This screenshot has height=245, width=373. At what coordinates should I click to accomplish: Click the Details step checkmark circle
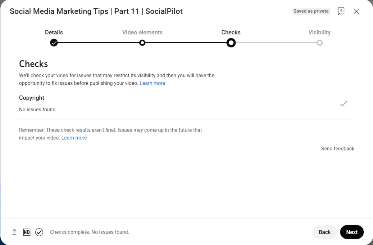click(x=54, y=42)
